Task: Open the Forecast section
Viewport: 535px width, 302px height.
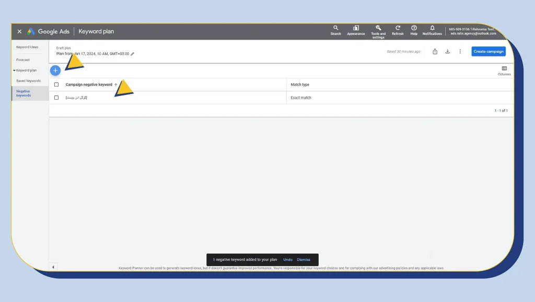Action: (23, 60)
